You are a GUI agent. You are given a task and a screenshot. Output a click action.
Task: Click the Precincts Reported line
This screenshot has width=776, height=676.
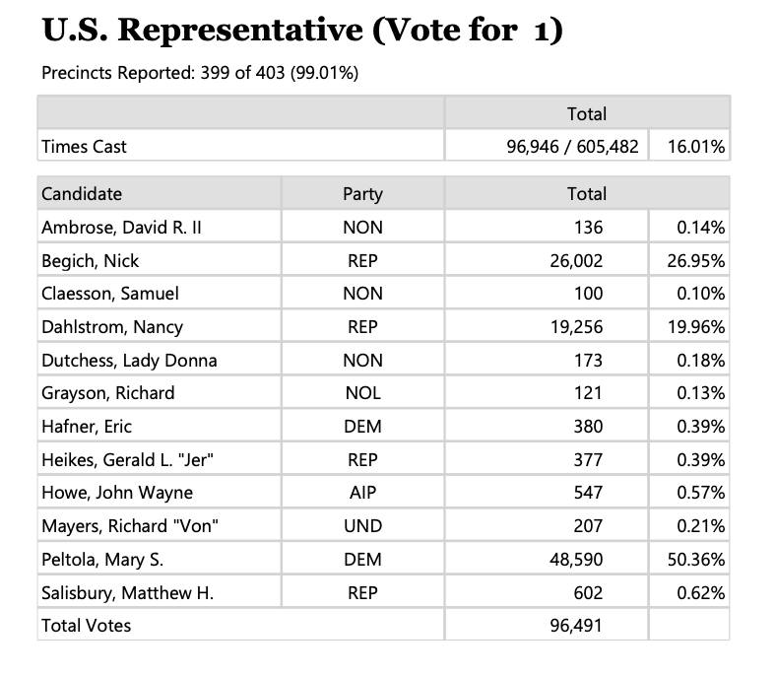click(x=199, y=74)
